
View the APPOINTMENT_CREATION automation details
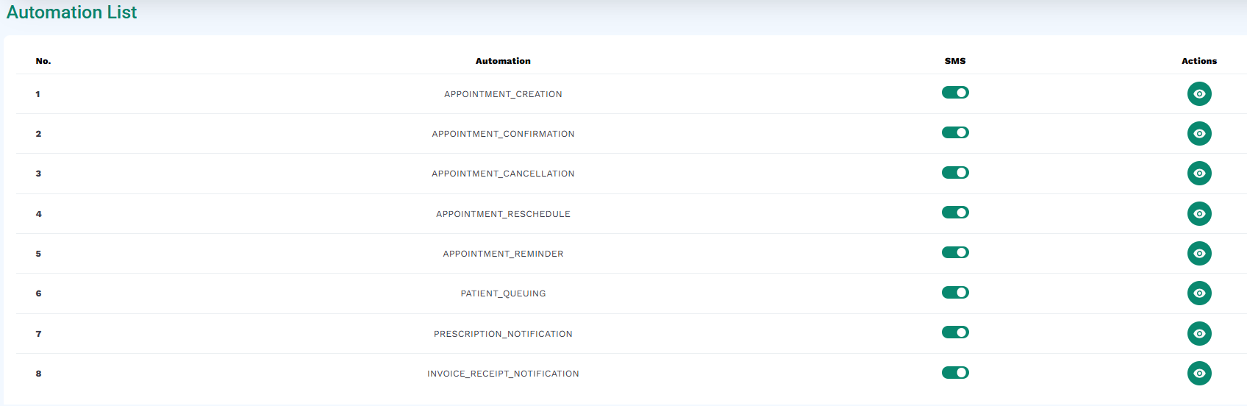1199,93
